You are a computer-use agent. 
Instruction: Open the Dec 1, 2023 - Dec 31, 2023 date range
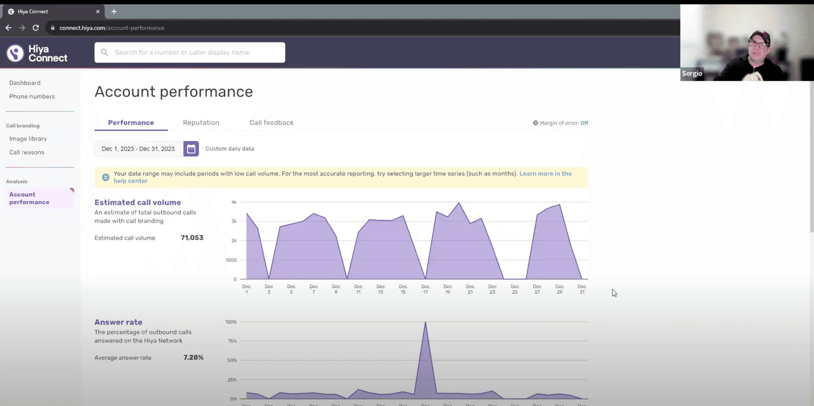[139, 149]
